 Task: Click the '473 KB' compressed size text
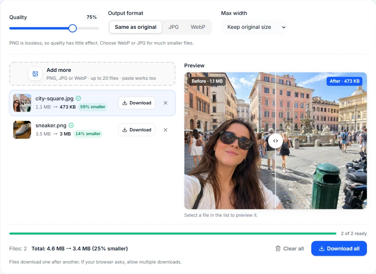[x=68, y=107]
